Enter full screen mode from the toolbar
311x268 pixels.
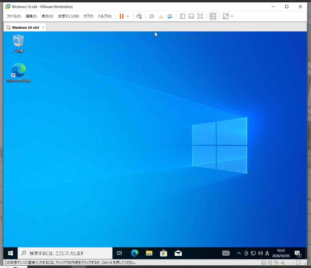(x=200, y=16)
